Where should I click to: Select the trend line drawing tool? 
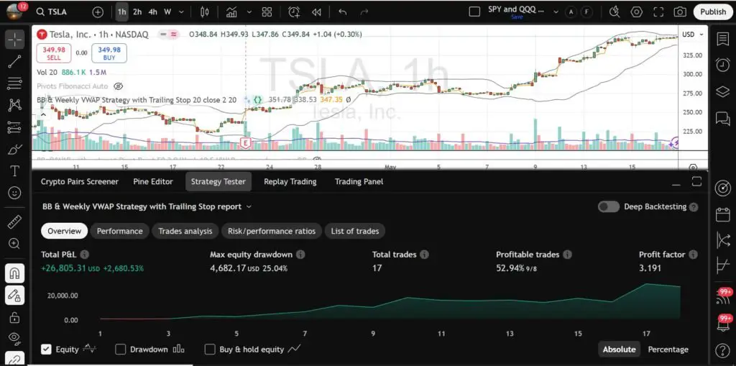(14, 62)
